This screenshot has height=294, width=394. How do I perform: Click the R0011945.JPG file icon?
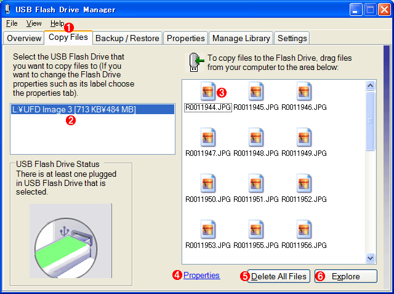point(256,91)
